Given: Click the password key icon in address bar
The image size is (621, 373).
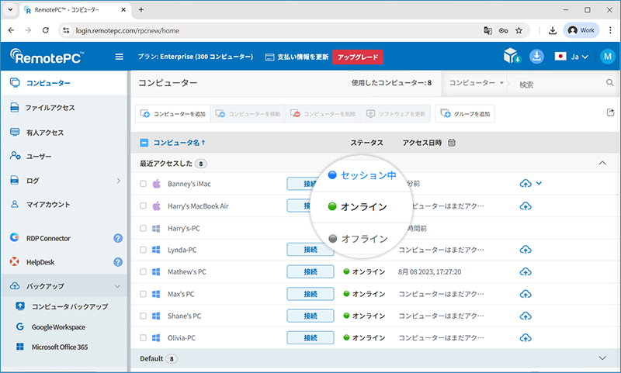Looking at the screenshot, I should coord(503,30).
